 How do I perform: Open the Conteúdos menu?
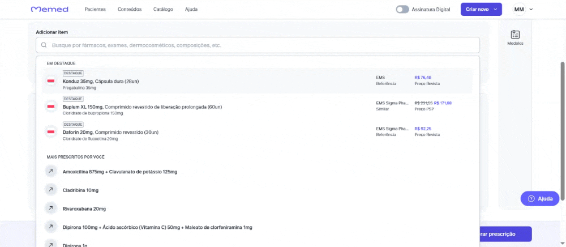pos(130,10)
